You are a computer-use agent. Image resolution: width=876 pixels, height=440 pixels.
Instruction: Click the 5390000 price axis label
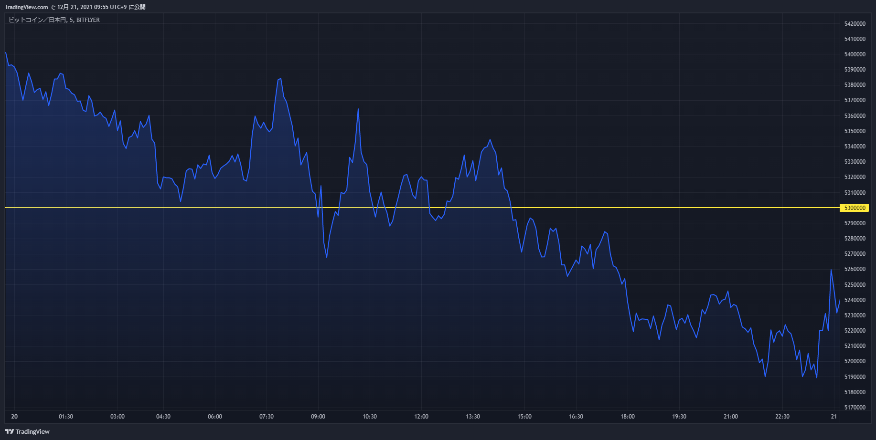pyautogui.click(x=855, y=70)
